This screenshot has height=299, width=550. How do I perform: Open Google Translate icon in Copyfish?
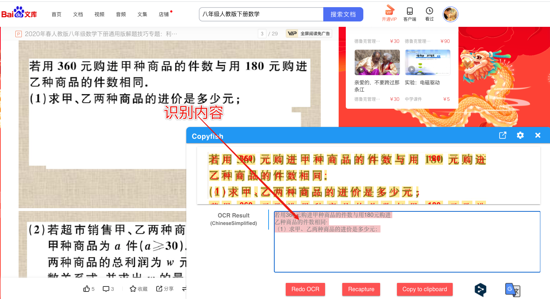click(512, 290)
